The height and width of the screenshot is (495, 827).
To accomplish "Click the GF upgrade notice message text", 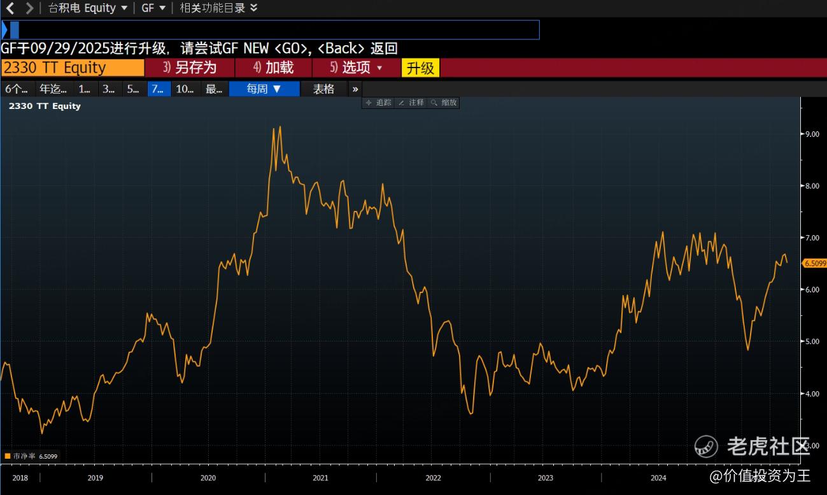I will click(199, 48).
